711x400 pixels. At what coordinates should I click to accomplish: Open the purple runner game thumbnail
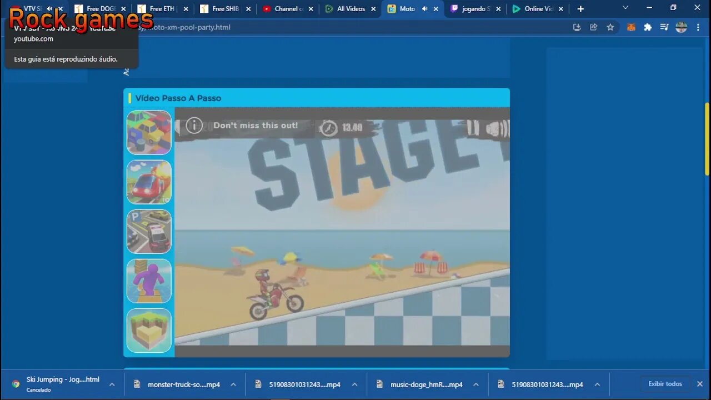[149, 281]
